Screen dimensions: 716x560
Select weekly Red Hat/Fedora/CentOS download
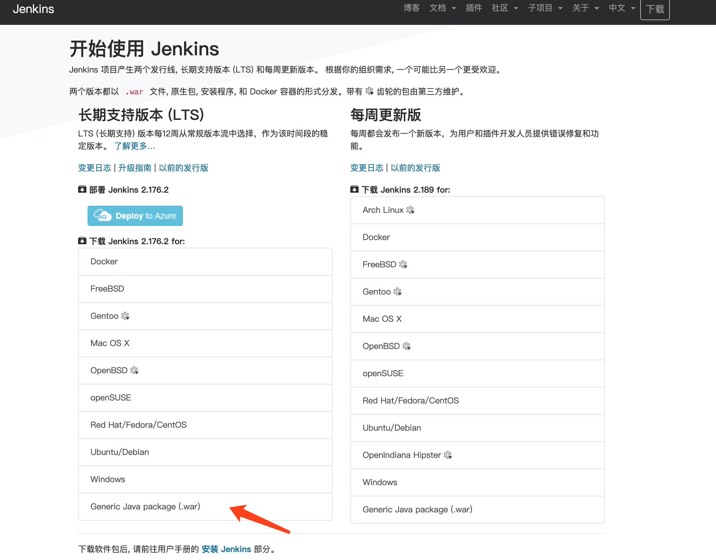[477, 400]
